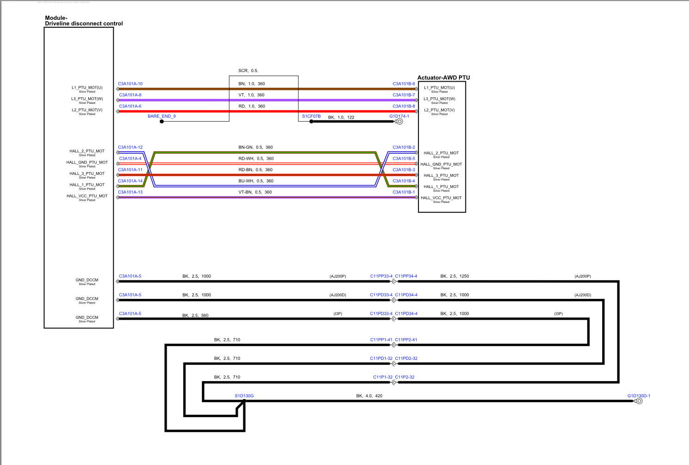Select the S1D130G splice junction
The width and height of the screenshot is (689, 465).
pos(244,401)
